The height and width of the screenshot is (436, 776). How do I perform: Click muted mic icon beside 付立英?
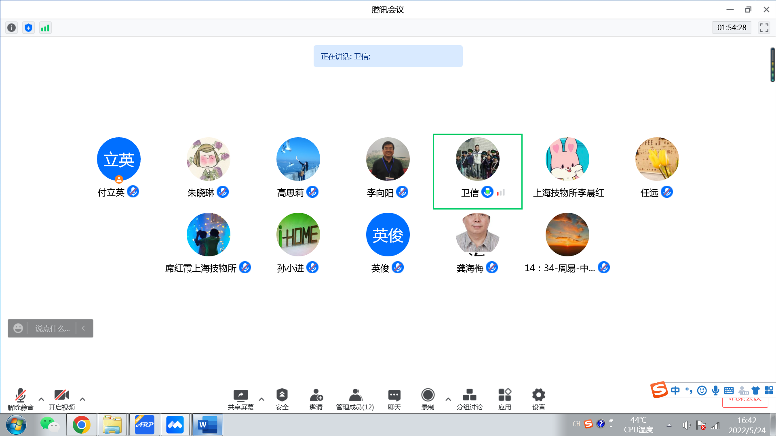133,192
